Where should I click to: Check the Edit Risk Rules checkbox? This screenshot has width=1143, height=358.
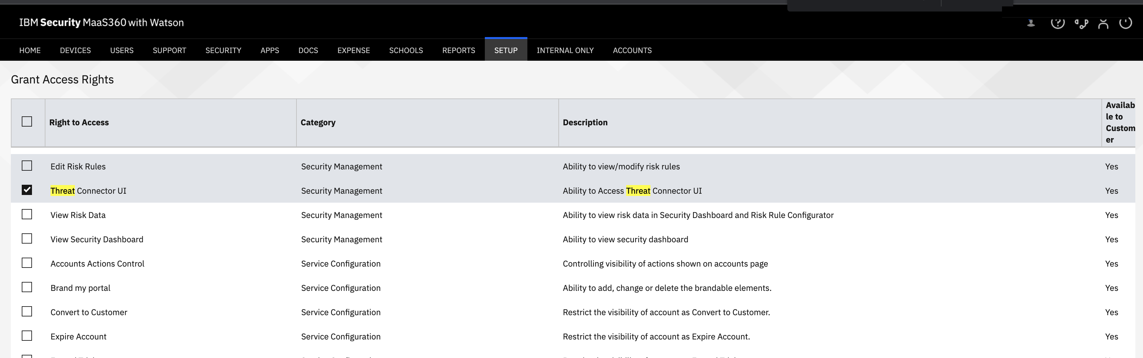click(x=27, y=166)
